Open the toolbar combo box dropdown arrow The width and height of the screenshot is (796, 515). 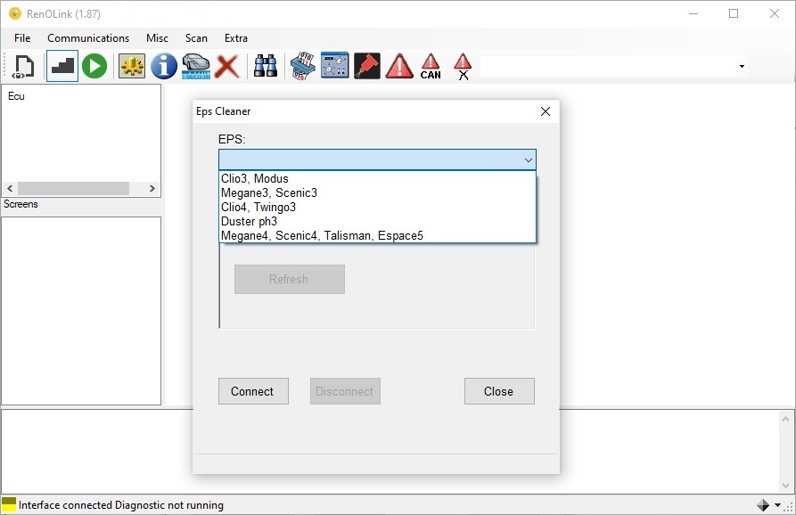coord(742,67)
